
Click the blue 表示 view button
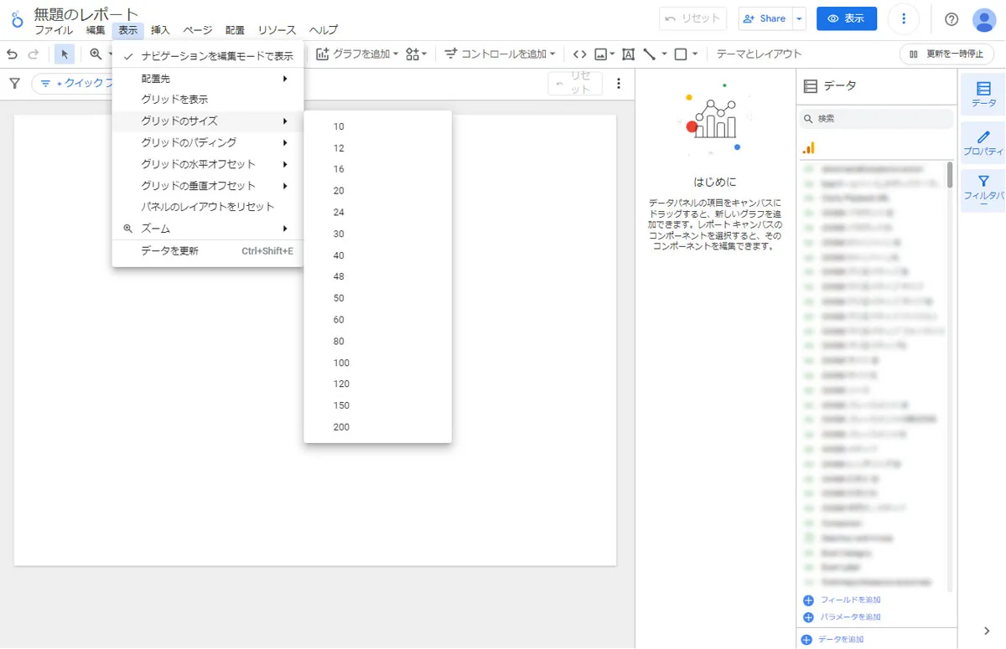[846, 18]
